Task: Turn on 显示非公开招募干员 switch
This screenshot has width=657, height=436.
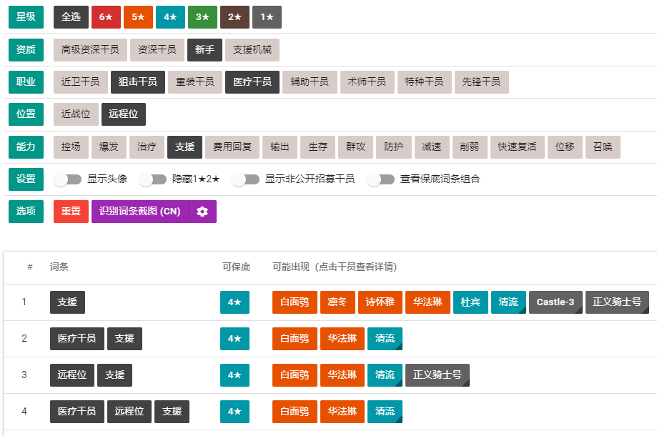Action: 246,181
